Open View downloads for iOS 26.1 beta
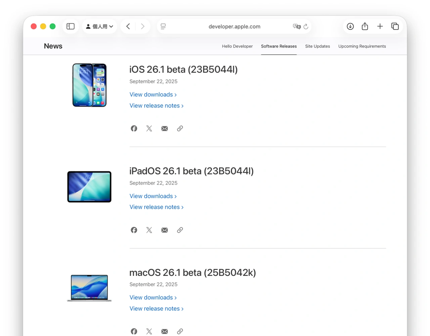430x336 pixels. 151,94
